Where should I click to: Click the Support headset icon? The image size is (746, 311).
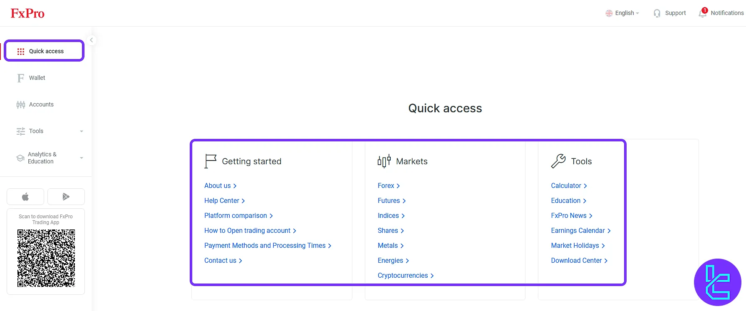657,13
